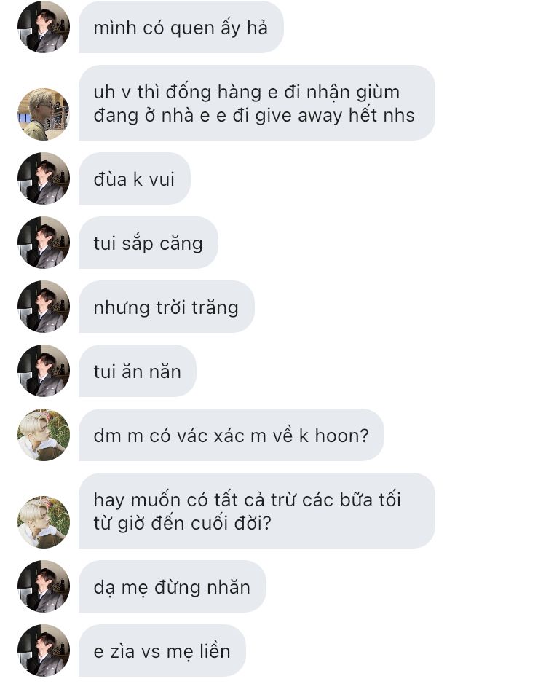Select the "nhưng trời trăng" bubble

coord(167,307)
